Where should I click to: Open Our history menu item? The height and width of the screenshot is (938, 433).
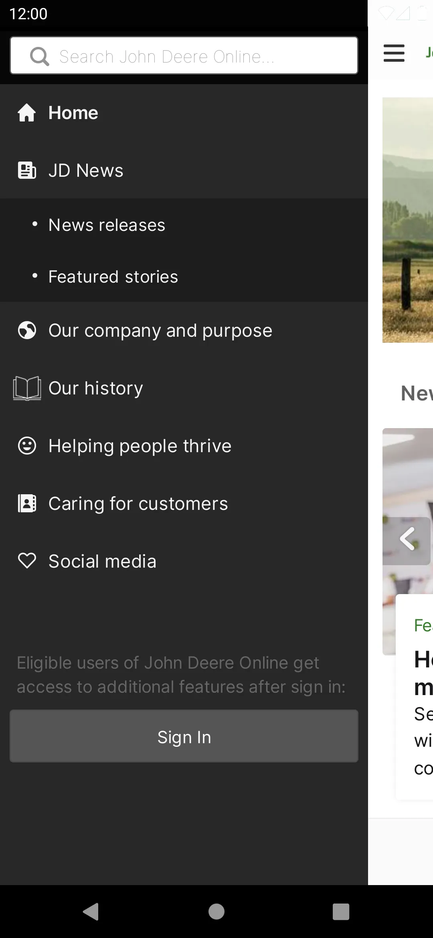[x=184, y=388]
